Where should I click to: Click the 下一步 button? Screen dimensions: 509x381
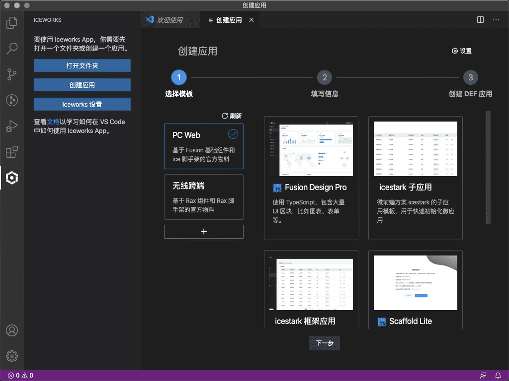325,343
